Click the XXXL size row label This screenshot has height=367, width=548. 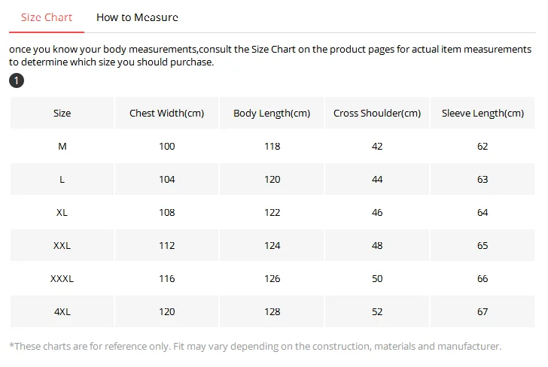[62, 279]
